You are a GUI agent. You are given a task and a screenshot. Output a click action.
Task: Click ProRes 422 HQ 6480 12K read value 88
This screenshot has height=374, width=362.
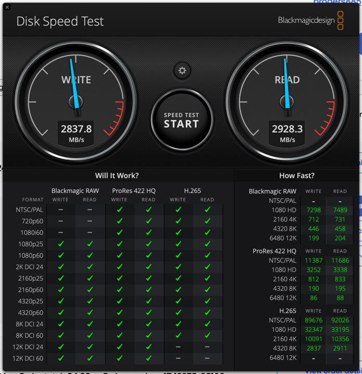click(x=340, y=298)
